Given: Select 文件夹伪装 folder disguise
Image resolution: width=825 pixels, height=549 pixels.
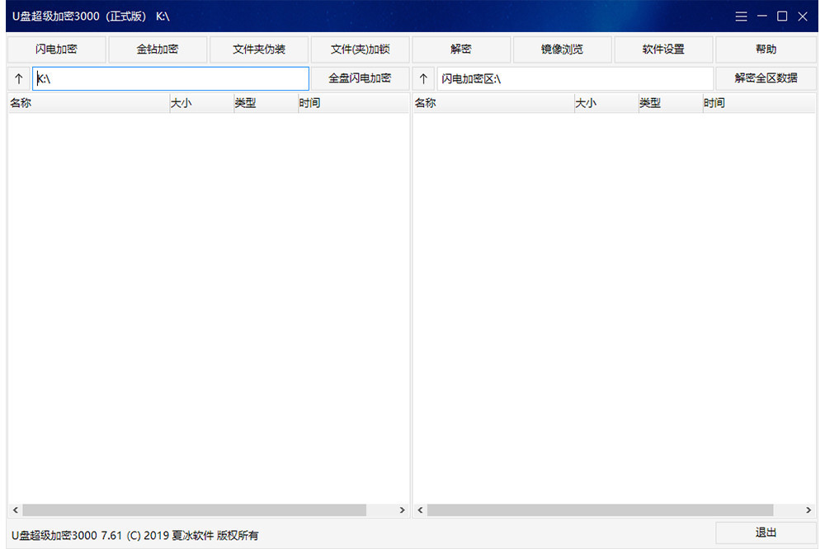Looking at the screenshot, I should click(259, 49).
